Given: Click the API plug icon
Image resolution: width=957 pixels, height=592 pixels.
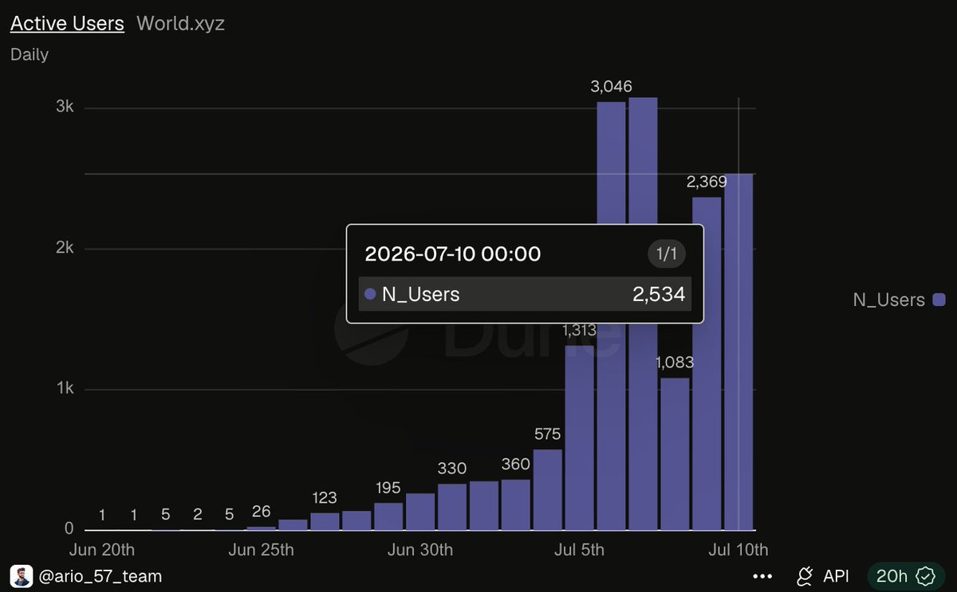Looking at the screenshot, I should tap(805, 576).
